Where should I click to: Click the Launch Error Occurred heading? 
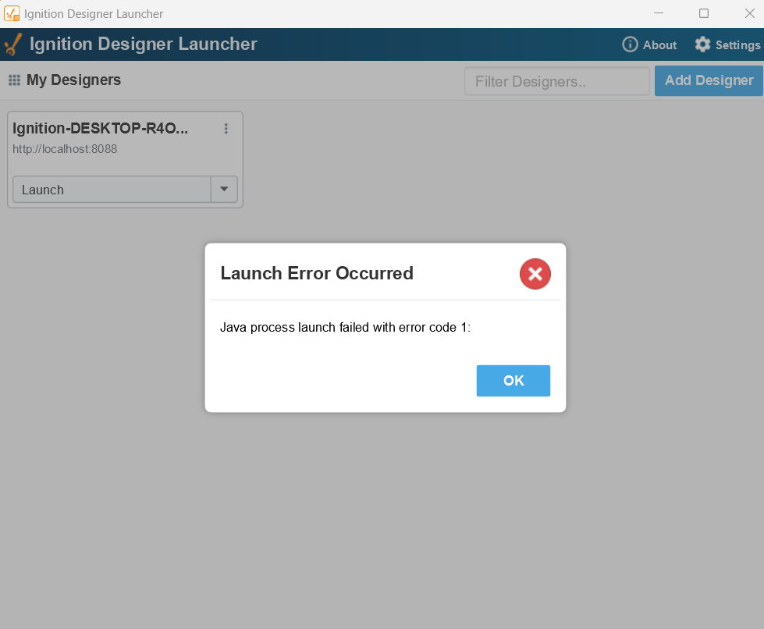point(317,273)
